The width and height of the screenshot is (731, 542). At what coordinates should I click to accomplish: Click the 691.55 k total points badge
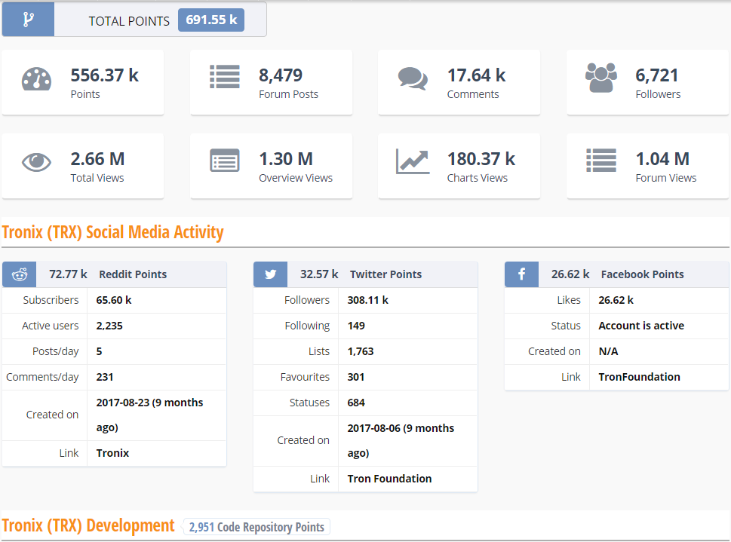[211, 20]
